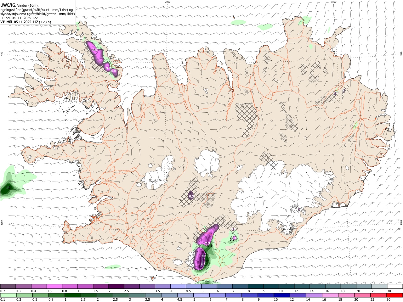Viewport: 403px width, 302px height.
Task: Click the 'slydda/snjókoma' legend description line
Action: 37,14
